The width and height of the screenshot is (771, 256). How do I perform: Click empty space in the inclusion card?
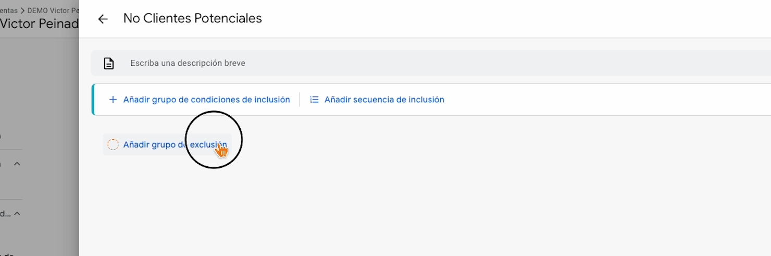pos(599,100)
